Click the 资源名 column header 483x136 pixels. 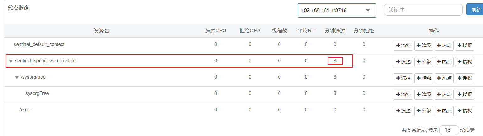pyautogui.click(x=101, y=31)
